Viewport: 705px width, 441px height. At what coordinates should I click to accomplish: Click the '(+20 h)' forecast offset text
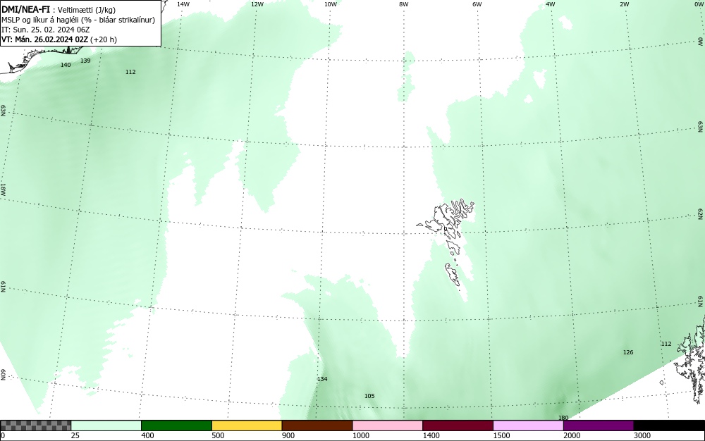104,39
